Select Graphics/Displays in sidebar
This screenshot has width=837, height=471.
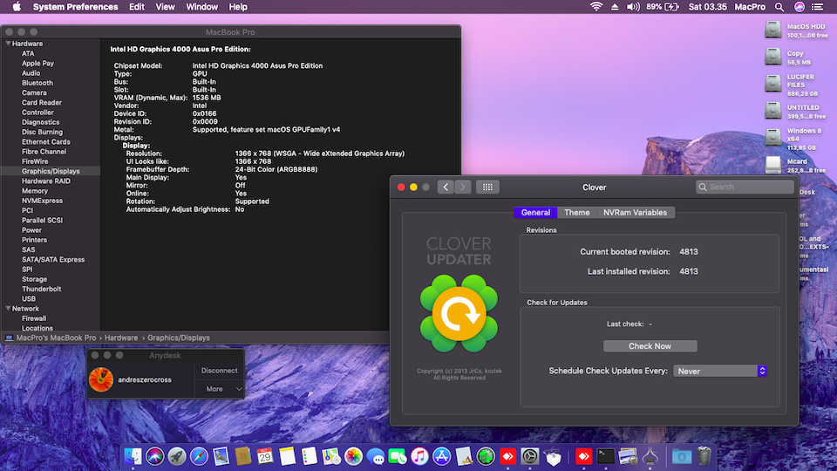tap(51, 171)
